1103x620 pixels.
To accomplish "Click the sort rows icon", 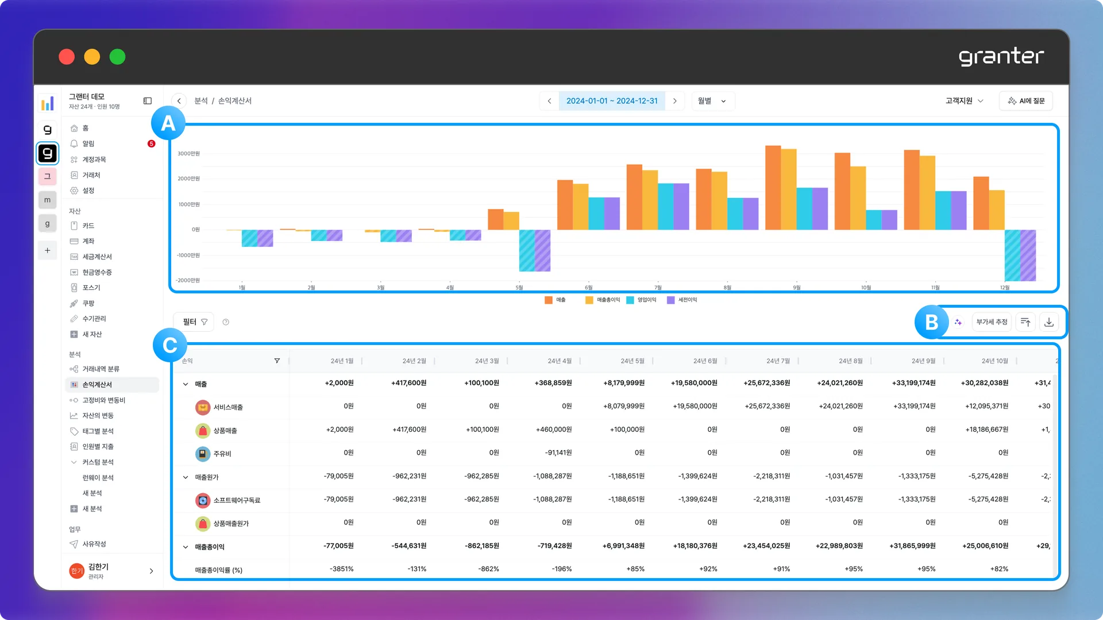I will coord(1025,322).
